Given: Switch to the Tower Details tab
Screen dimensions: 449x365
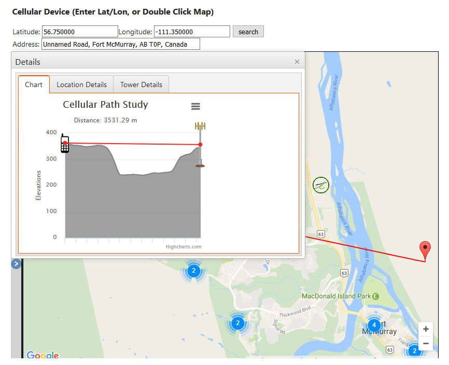Looking at the screenshot, I should [141, 85].
